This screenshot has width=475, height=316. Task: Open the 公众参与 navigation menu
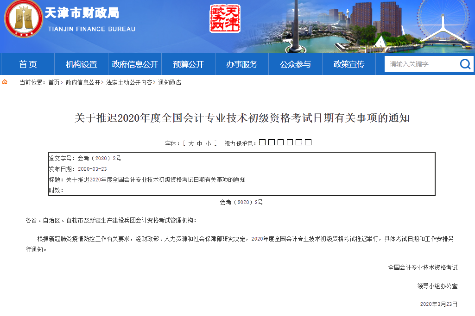[x=295, y=64]
